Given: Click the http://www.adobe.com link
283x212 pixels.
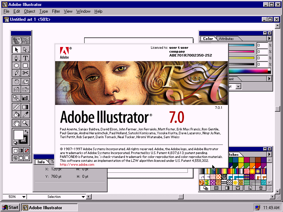Looking at the screenshot, I should click(x=77, y=164).
